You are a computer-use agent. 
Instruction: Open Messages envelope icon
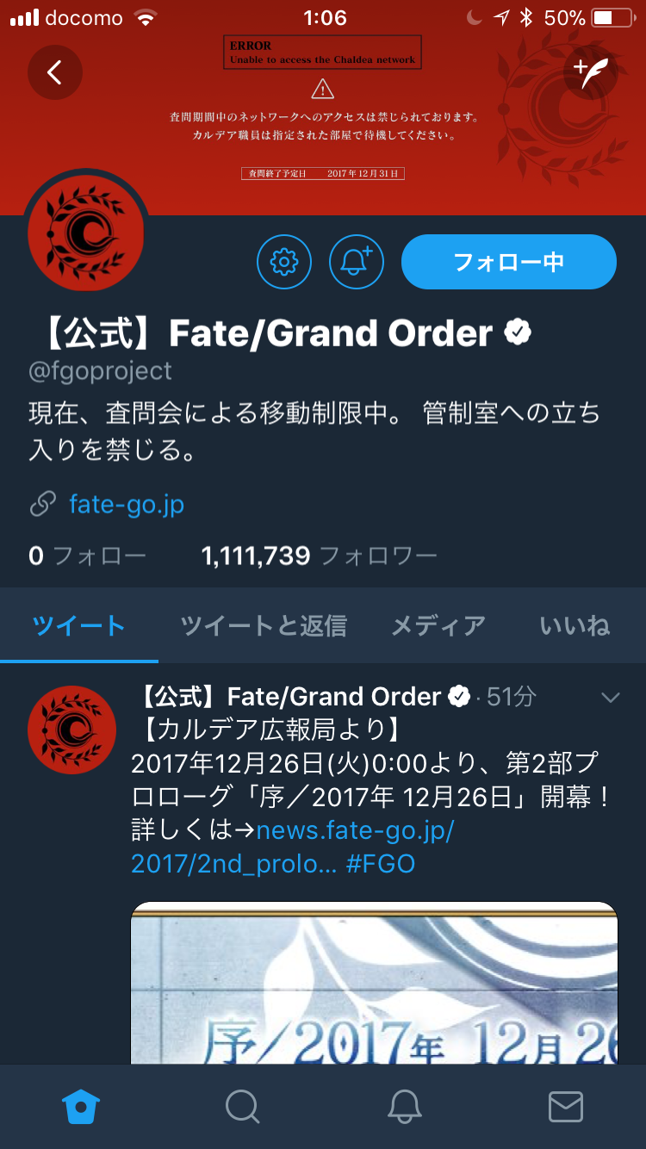pyautogui.click(x=566, y=1107)
